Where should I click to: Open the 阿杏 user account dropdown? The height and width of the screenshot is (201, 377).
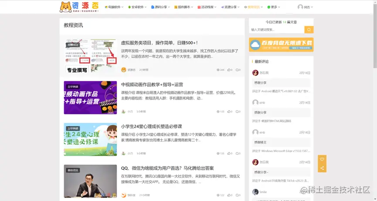click(x=305, y=7)
